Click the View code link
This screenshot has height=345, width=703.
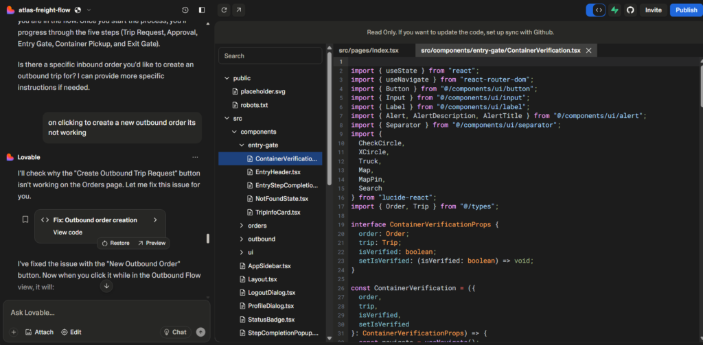[x=68, y=232]
